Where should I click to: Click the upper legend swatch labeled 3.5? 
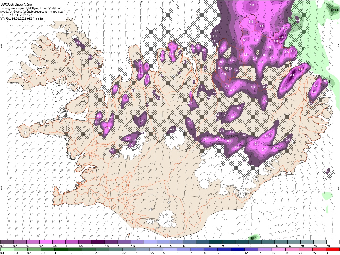pyautogui.click(x=137, y=242)
